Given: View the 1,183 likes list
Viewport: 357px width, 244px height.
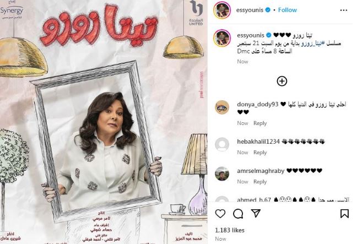Looking at the screenshot, I should 230,230.
